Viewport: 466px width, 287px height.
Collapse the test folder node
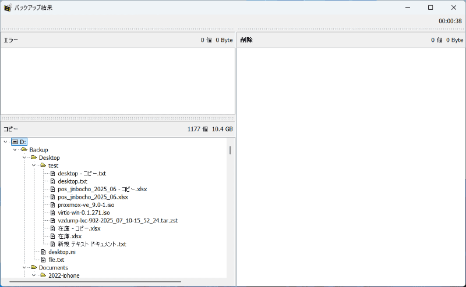[34, 165]
